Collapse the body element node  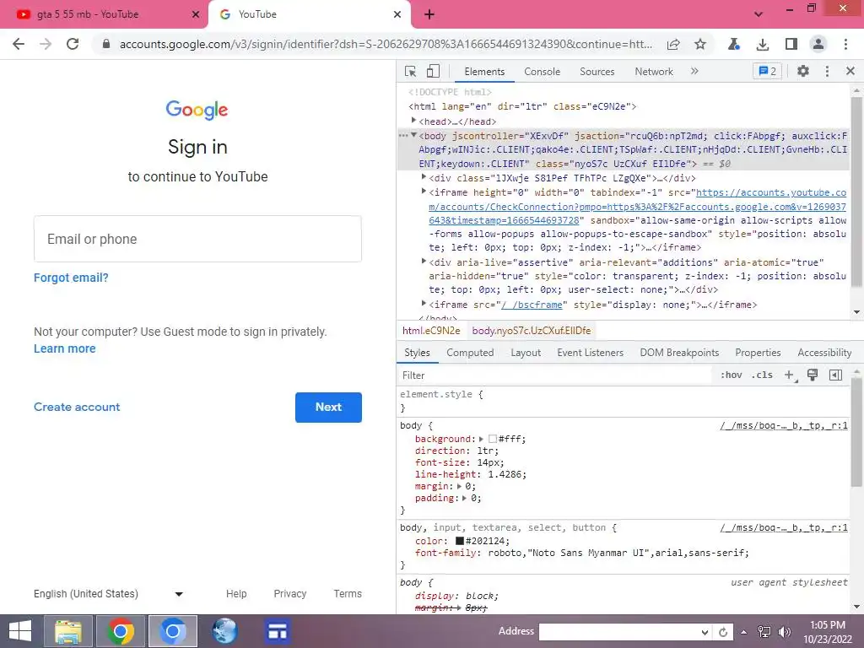[413, 135]
